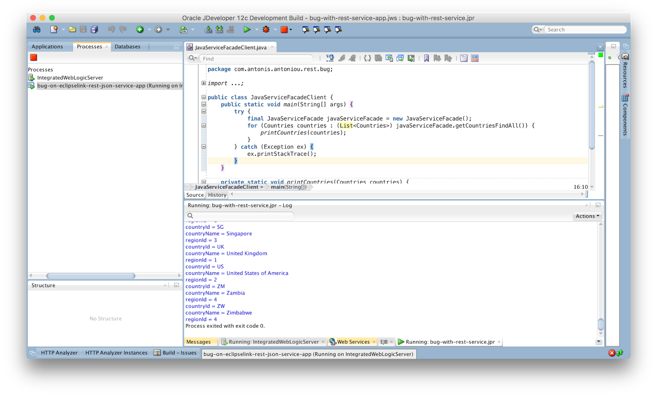Open the Build - Issues tab
This screenshot has height=394, width=657.
[175, 353]
